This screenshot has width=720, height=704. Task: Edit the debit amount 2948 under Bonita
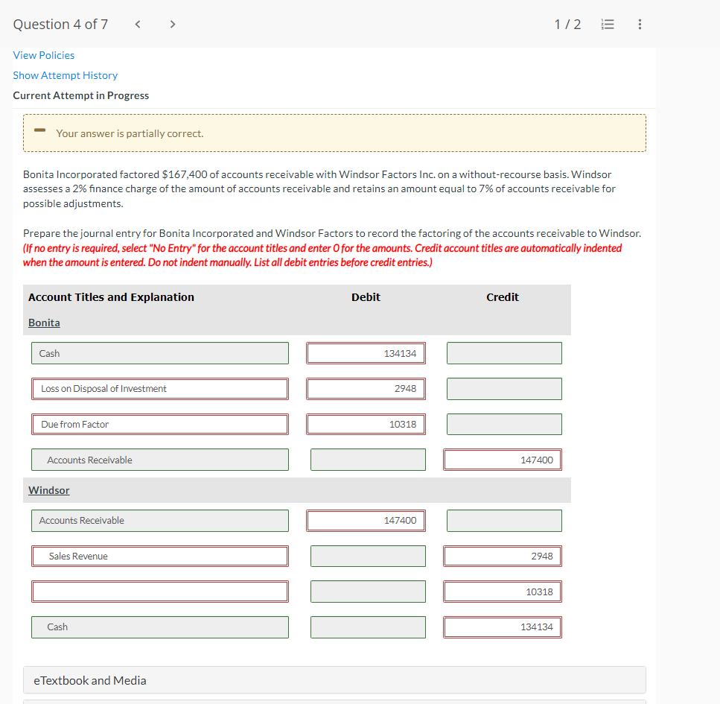click(366, 389)
